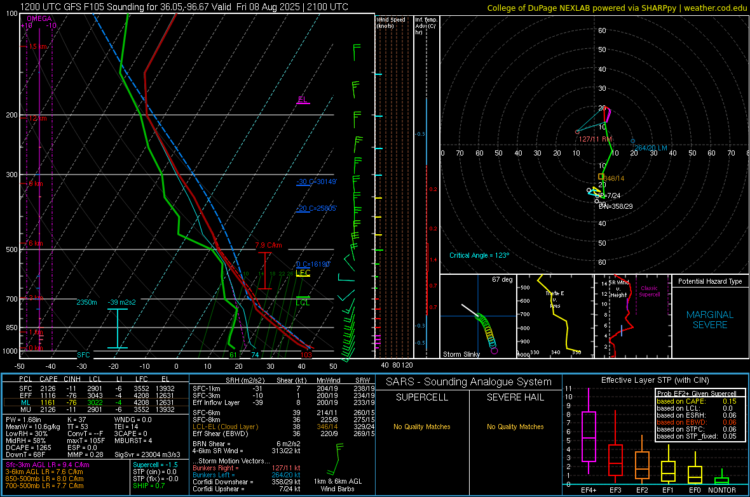The width and height of the screenshot is (750, 497).
Task: Click the cyan '2350m' inflow label
Action: point(86,302)
